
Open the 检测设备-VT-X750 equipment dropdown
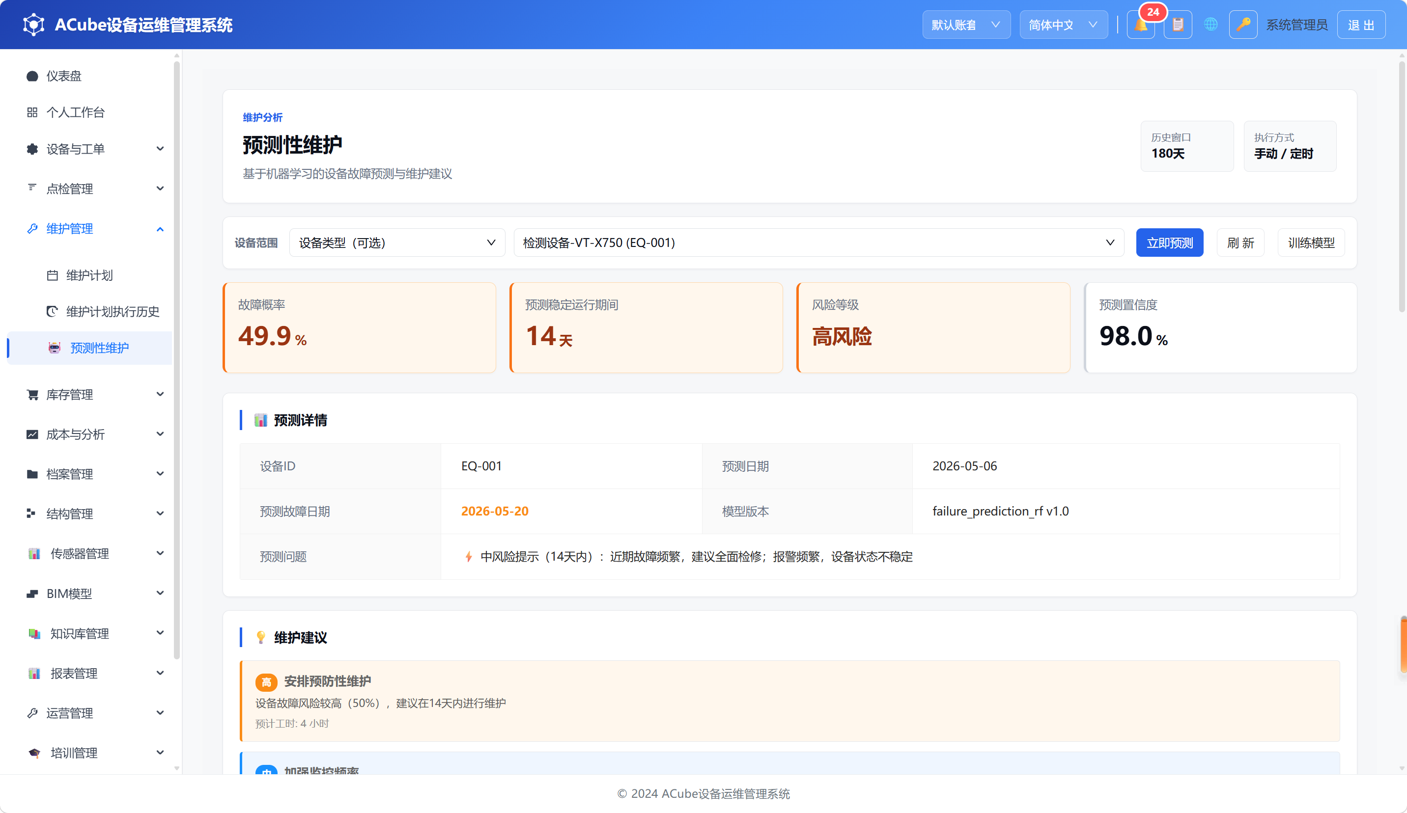818,243
